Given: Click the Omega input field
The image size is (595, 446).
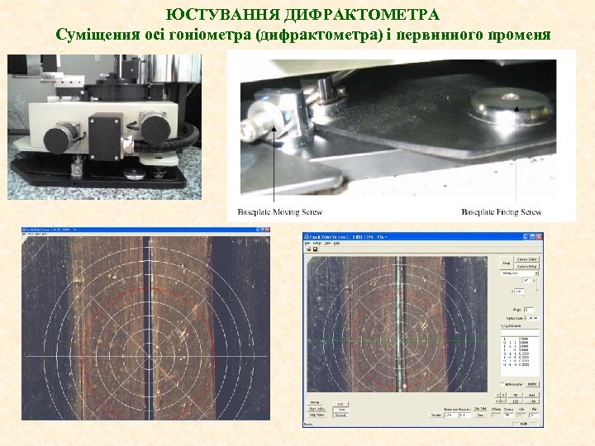Looking at the screenshot, I should click(x=508, y=415).
